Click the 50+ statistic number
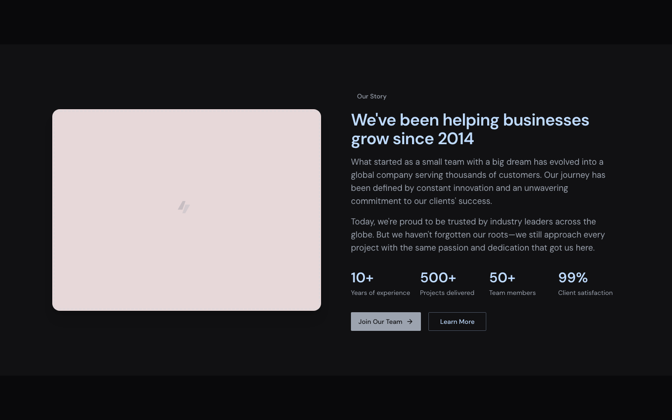This screenshot has width=672, height=420. click(502, 278)
